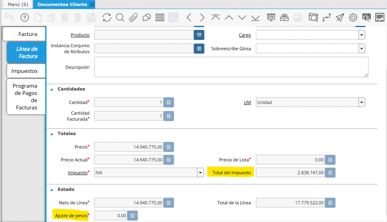Click the UM label link
387x222 pixels.
[247, 103]
